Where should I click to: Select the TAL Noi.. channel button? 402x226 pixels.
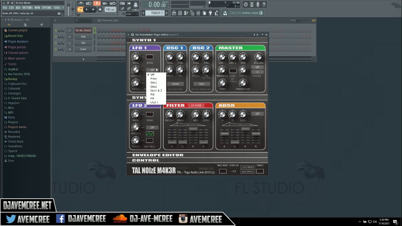tap(83, 30)
